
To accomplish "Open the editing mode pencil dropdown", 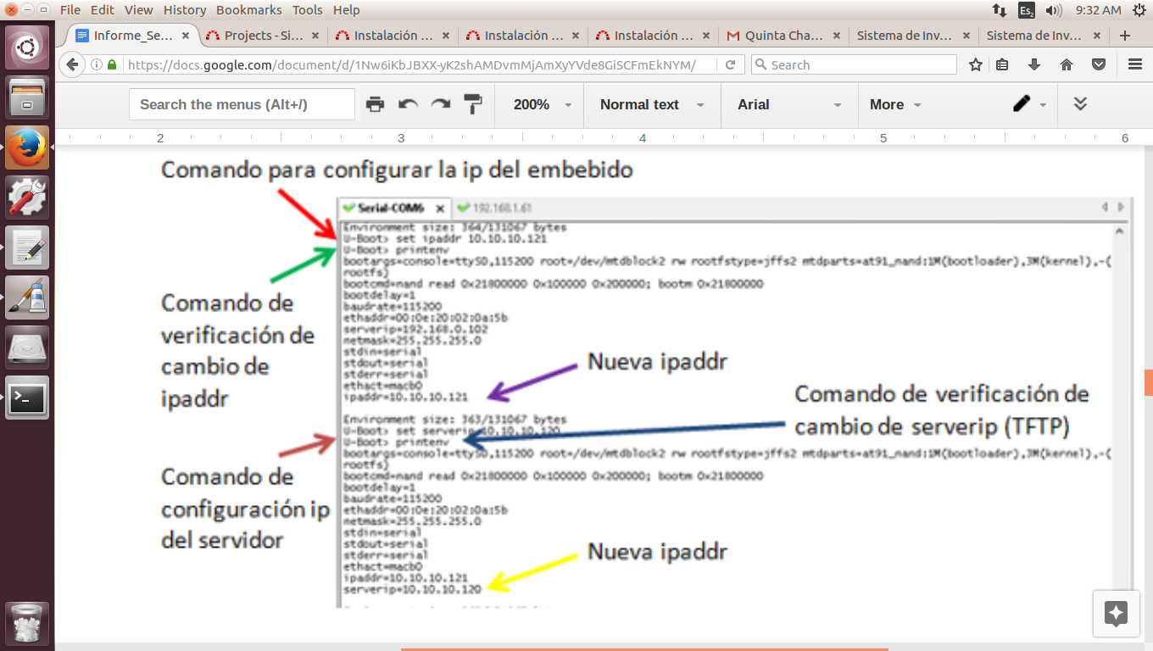I will (x=1029, y=104).
